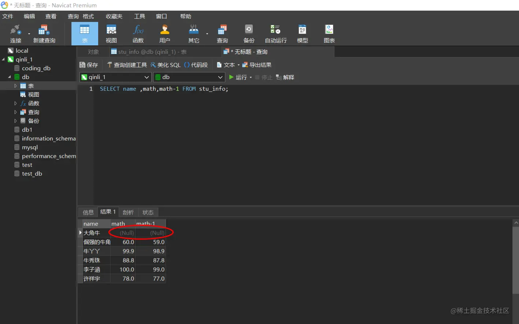The image size is (519, 324).
Task: Open the Window (窗口) menu
Action: tap(162, 16)
